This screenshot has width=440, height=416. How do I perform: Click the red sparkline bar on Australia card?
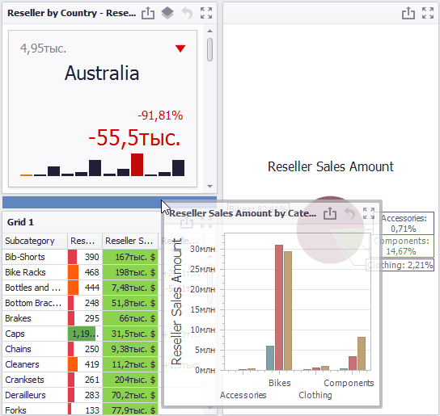137,165
